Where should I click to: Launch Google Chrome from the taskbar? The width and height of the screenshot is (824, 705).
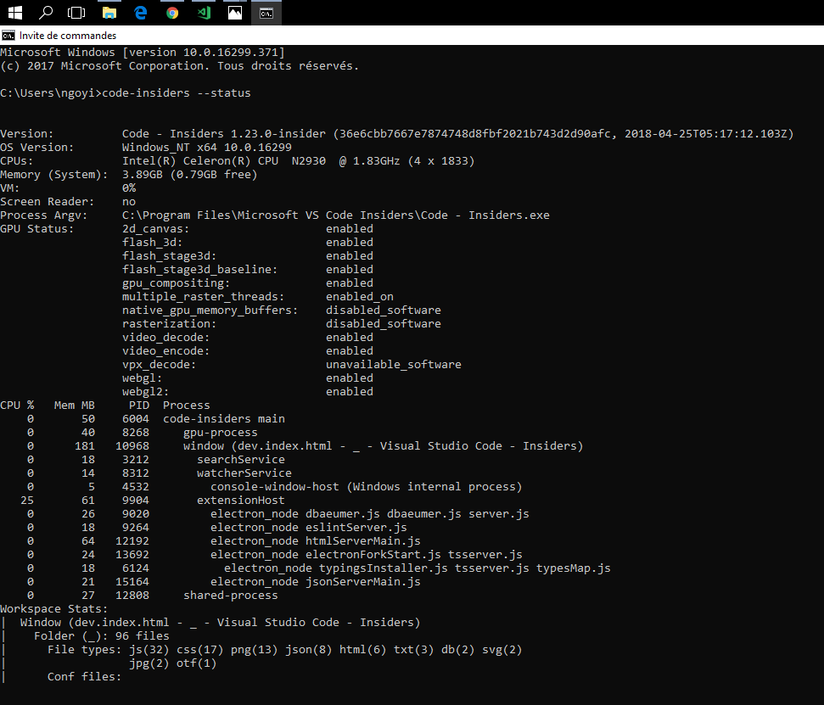point(173,13)
